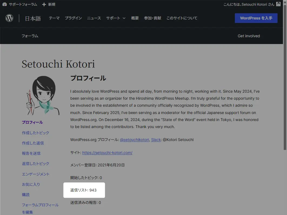
Task: Open the フォーラム link
Action: [x=30, y=36]
